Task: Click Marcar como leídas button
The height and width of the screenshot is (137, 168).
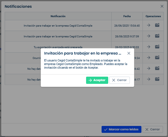Action: tap(122, 129)
